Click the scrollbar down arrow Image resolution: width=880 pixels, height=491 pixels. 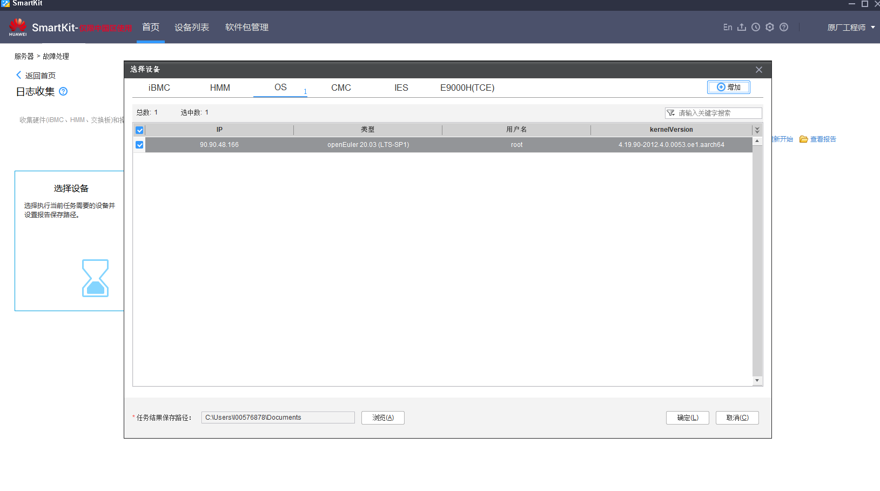757,381
